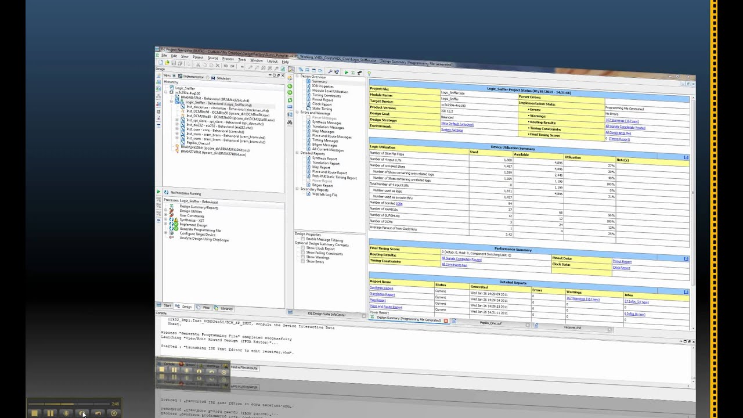Open the All Constraints Met link in Performance Summary
The image size is (743, 418).
pos(455,264)
